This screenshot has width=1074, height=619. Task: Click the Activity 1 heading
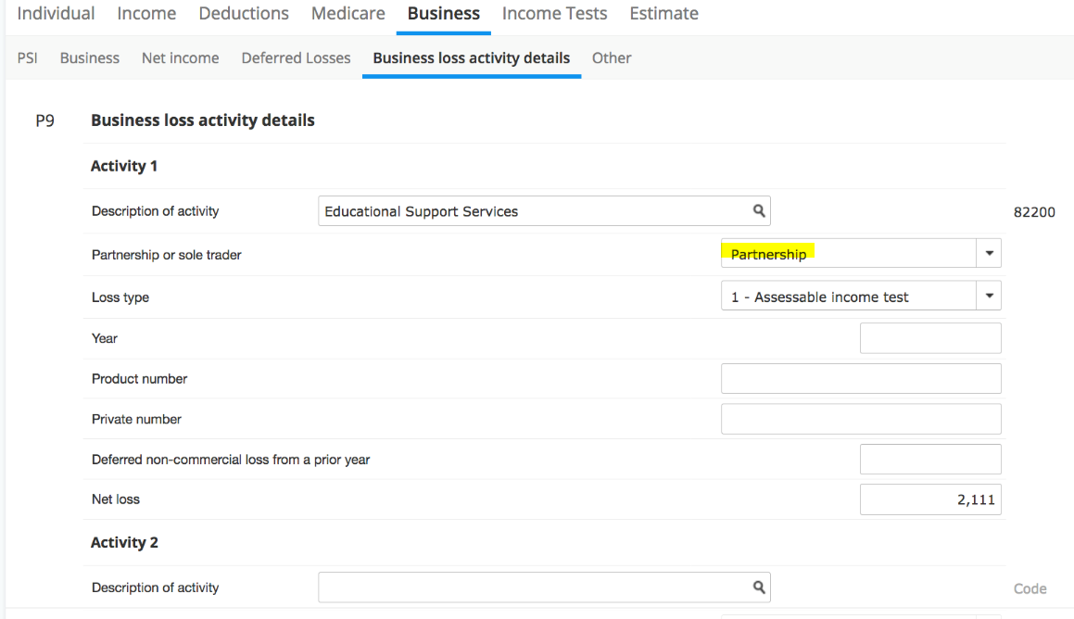click(x=124, y=167)
